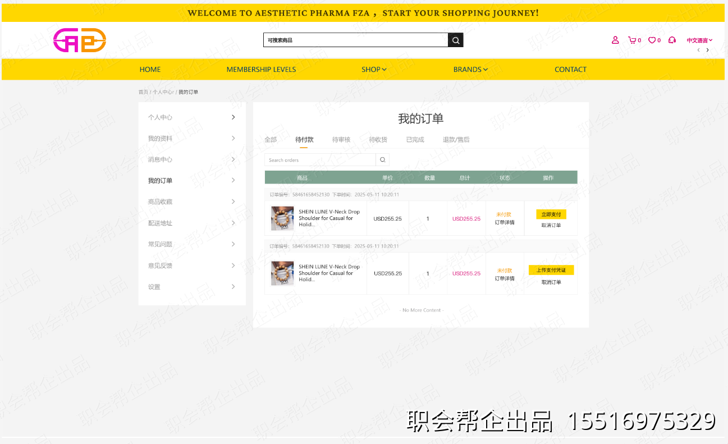728x444 pixels.
Task: Click 取消订单 below the 上传支付凭证 button
Action: pyautogui.click(x=551, y=282)
